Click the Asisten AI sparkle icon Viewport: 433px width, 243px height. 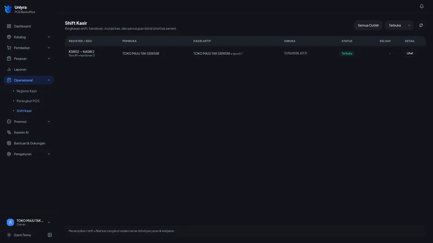9,132
